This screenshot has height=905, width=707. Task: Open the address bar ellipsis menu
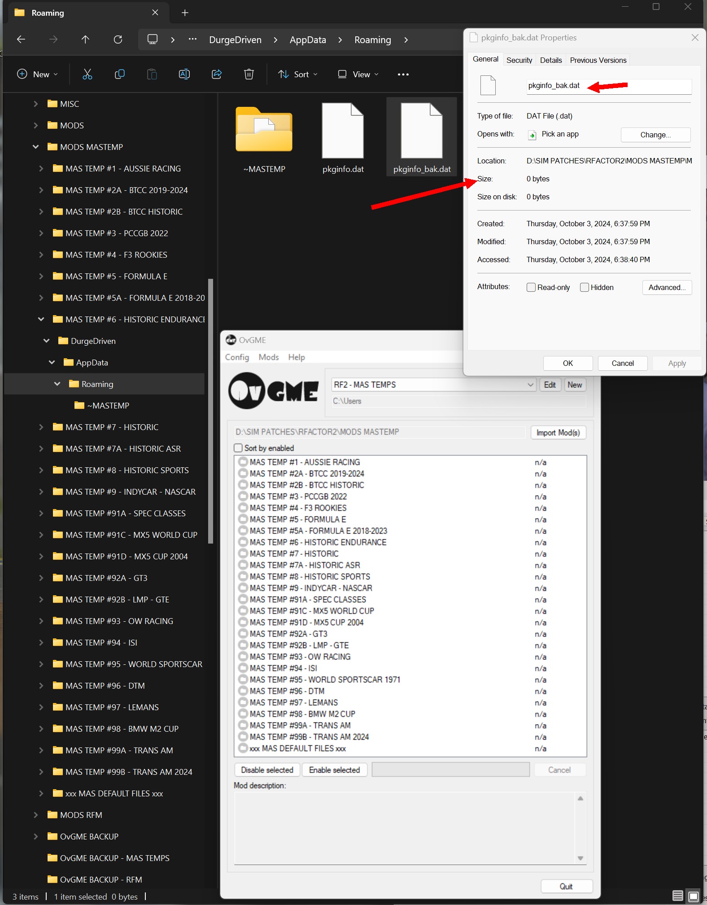pyautogui.click(x=192, y=40)
